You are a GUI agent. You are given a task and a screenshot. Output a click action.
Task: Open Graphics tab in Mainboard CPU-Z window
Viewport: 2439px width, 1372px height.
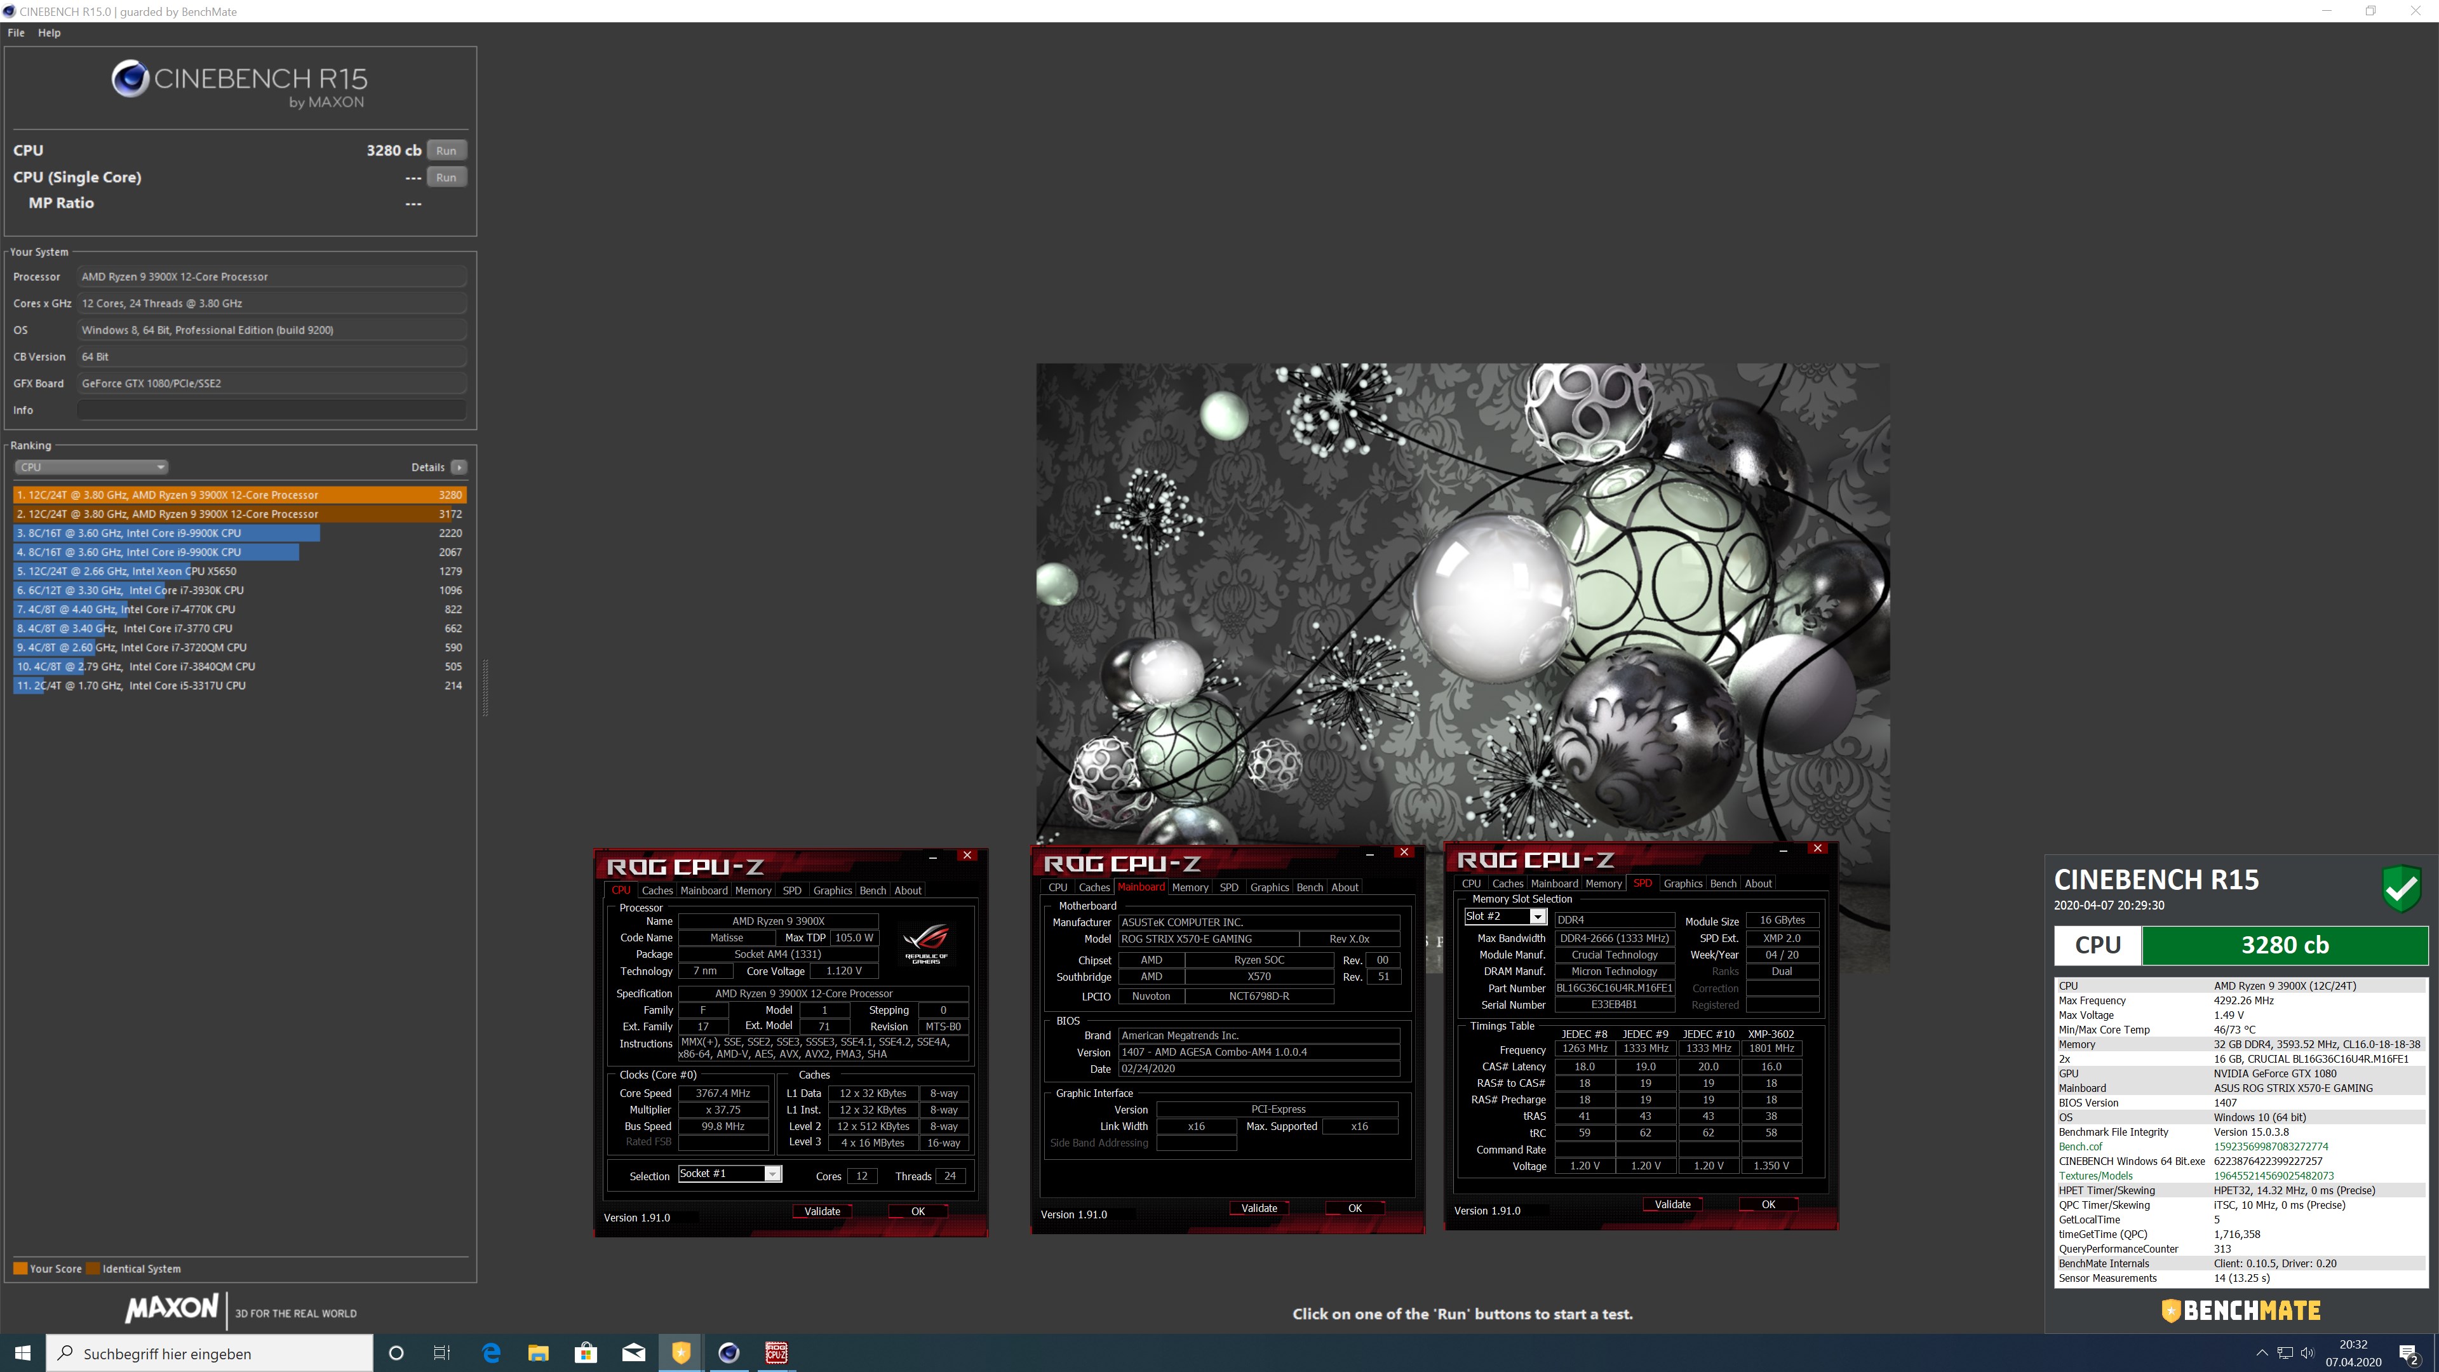tap(1269, 887)
